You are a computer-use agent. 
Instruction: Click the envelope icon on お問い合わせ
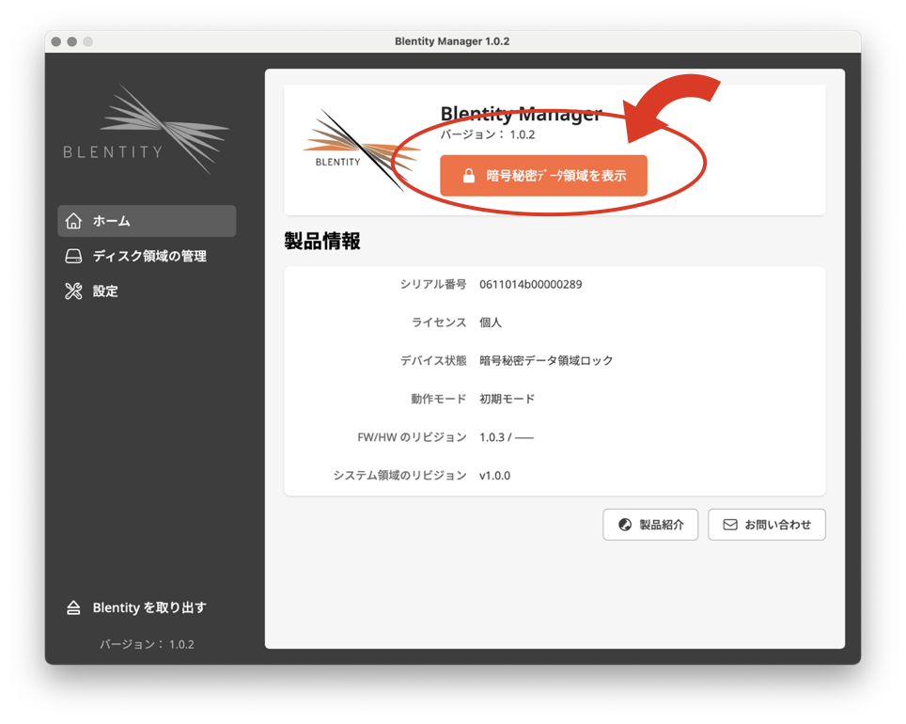pyautogui.click(x=730, y=525)
